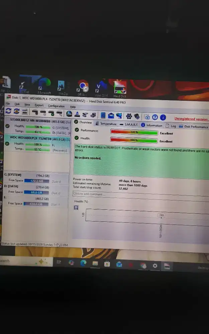209x334 pixels.
Task: Click the blue info 'i' toolbar icon
Action: click(163, 117)
